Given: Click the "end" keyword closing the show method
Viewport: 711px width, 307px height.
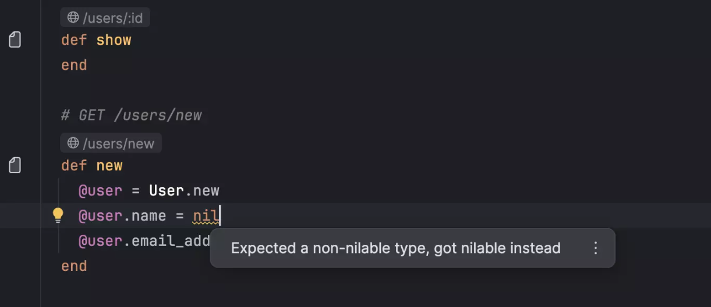Looking at the screenshot, I should pyautogui.click(x=74, y=65).
